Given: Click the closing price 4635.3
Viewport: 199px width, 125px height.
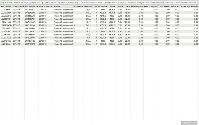Looking at the screenshot, I should pyautogui.click(x=112, y=44).
